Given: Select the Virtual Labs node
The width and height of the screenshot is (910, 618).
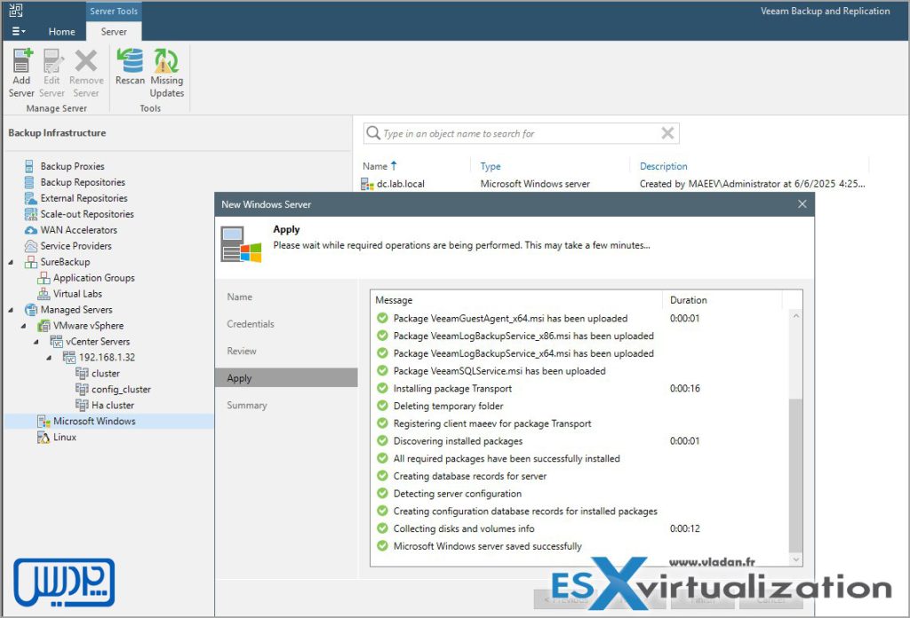Looking at the screenshot, I should click(77, 294).
